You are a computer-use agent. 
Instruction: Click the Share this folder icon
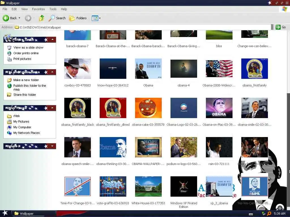(x=9, y=95)
